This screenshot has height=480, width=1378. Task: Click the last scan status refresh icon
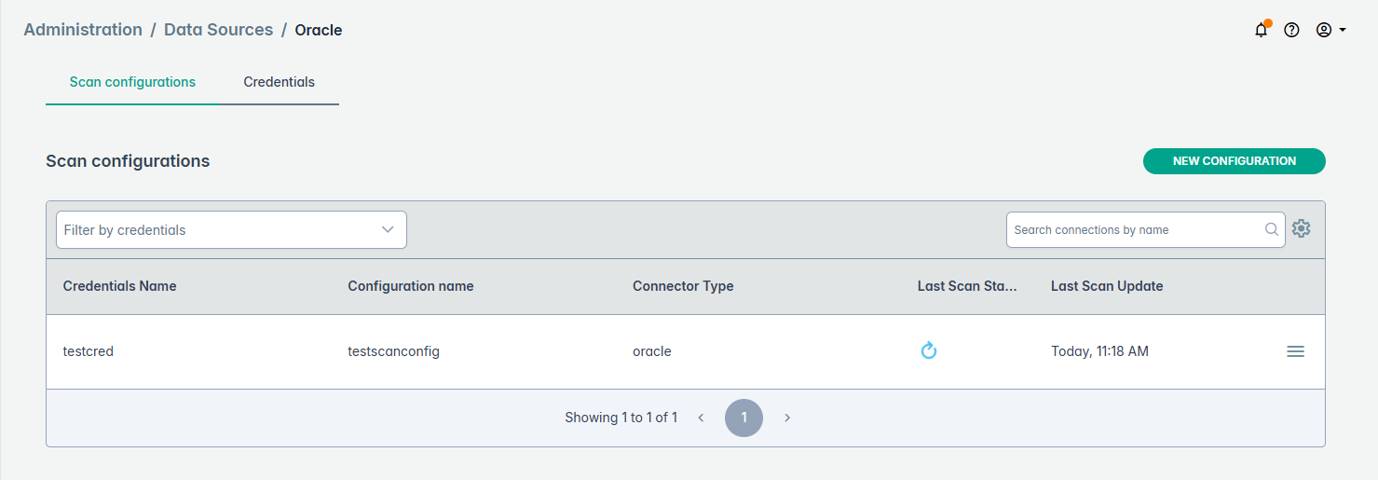point(928,351)
